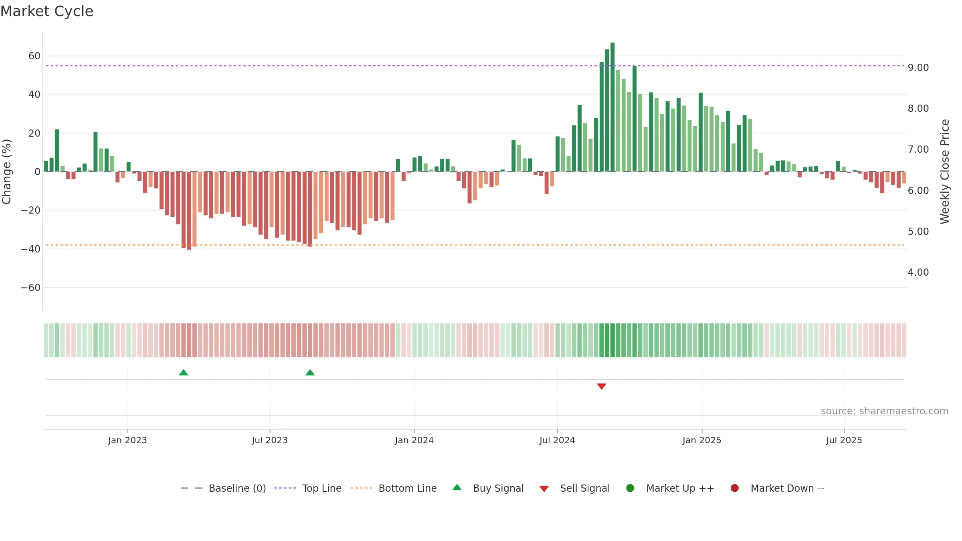
Task: Click the 7.00 price axis tick
Action: [918, 149]
